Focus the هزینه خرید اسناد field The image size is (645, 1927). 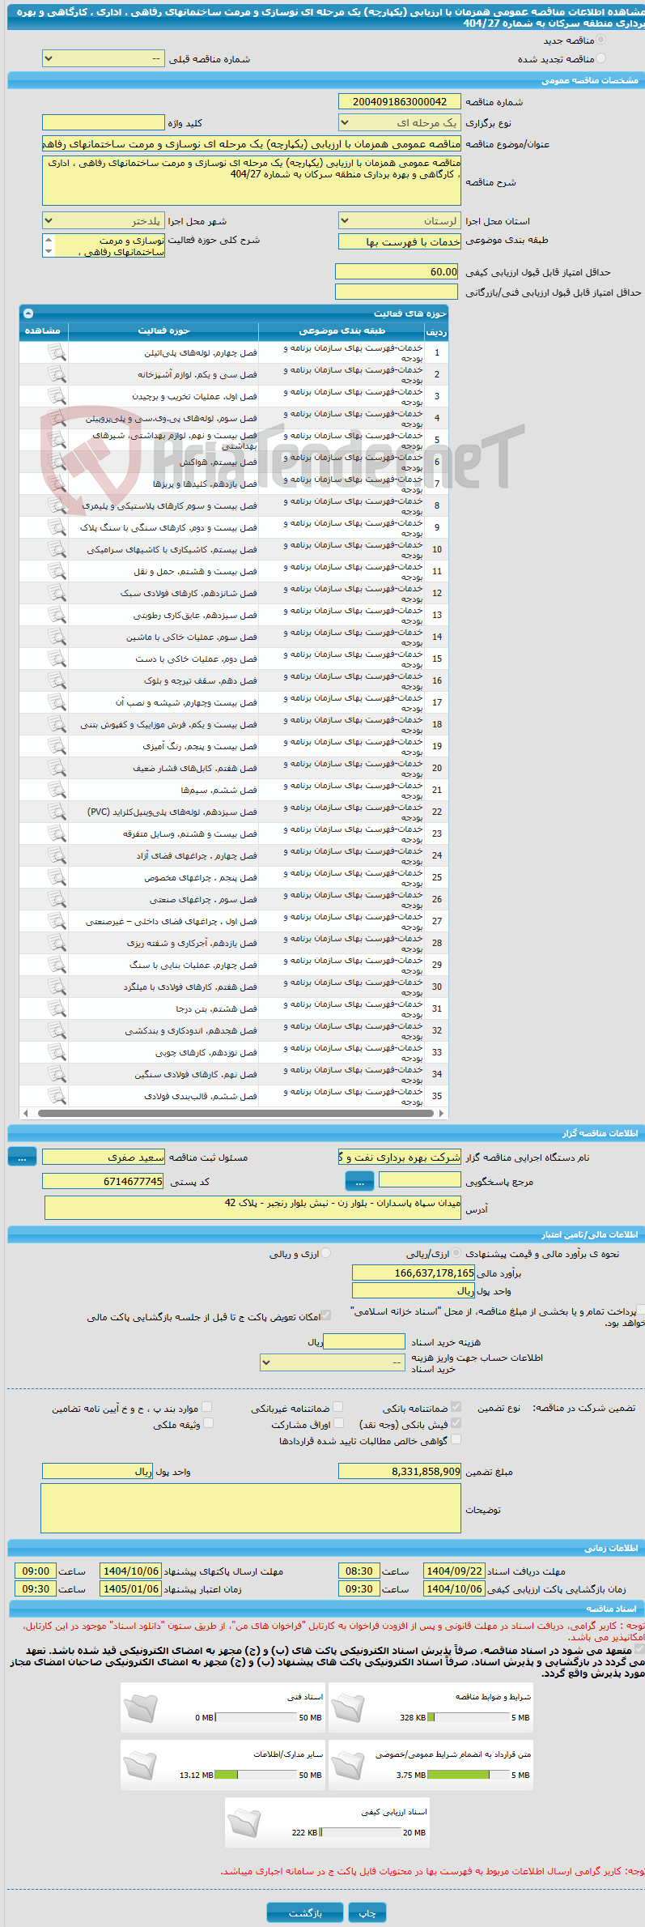coord(364,1341)
